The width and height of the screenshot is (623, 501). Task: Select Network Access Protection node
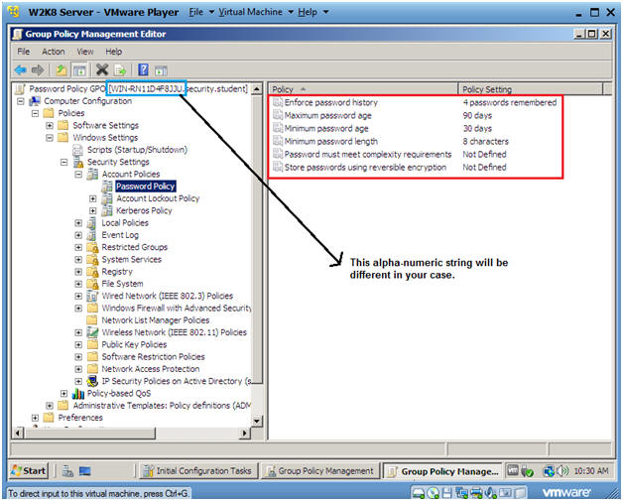coord(151,369)
